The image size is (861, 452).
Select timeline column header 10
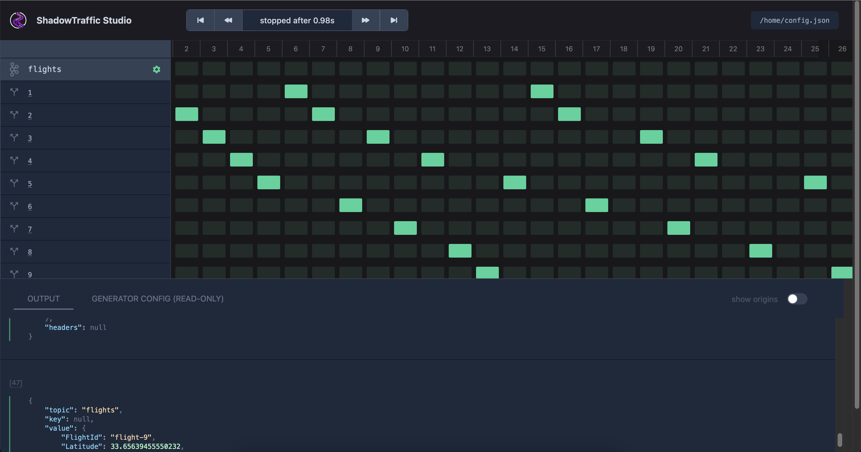tap(405, 49)
